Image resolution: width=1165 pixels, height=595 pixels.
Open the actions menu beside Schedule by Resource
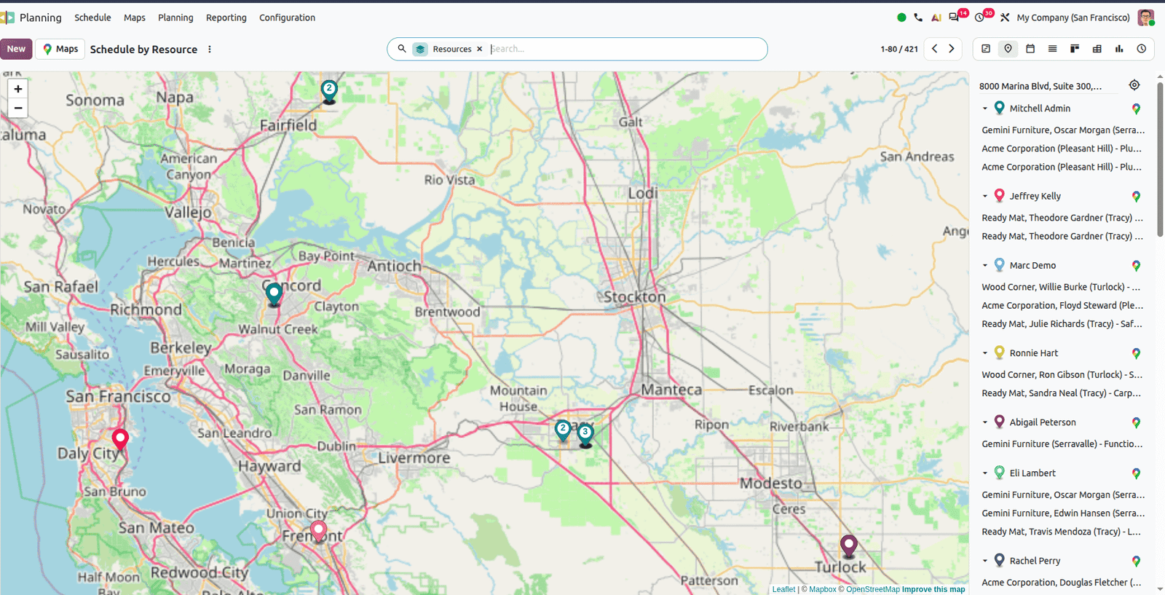point(210,50)
